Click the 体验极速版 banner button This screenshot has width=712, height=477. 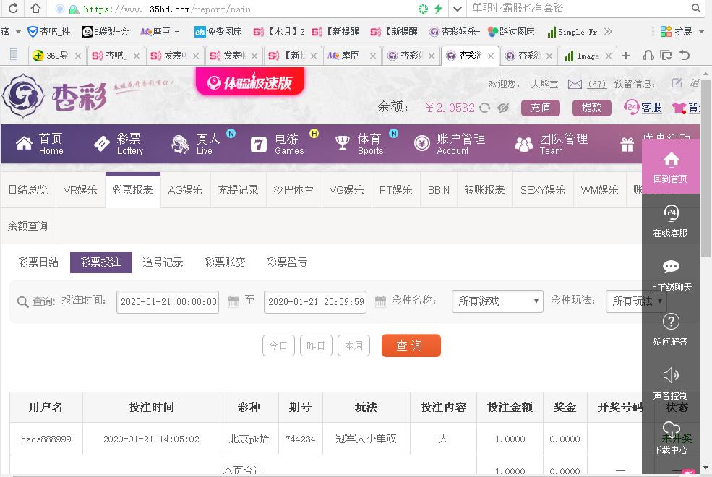click(x=250, y=82)
